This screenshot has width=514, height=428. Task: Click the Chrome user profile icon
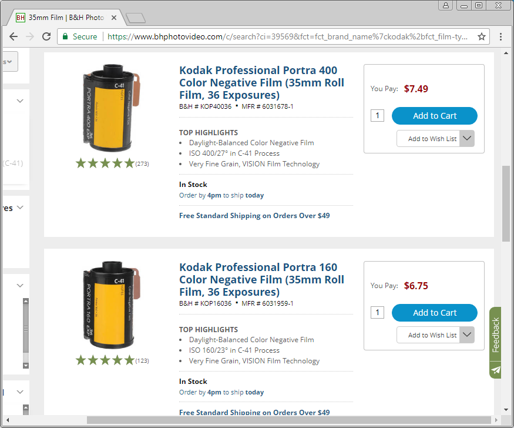446,5
